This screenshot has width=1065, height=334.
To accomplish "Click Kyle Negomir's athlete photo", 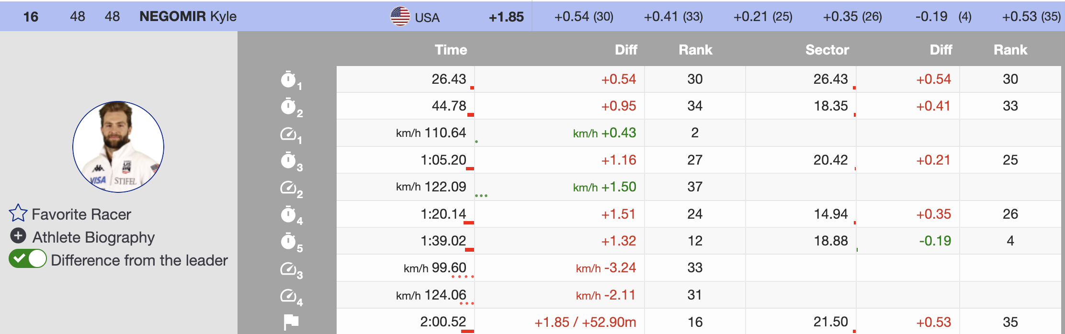I will pyautogui.click(x=118, y=146).
